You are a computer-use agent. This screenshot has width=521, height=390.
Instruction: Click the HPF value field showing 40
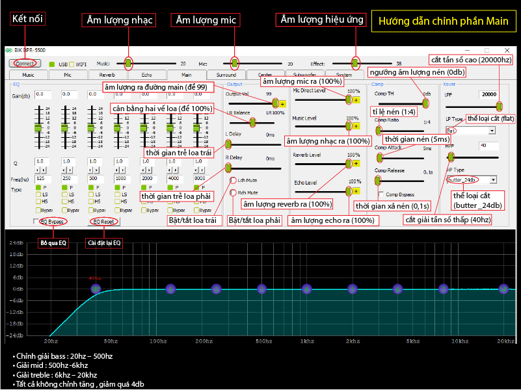488,146
